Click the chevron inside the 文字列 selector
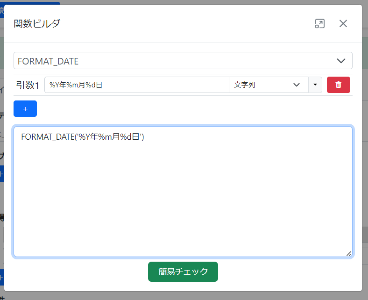Screen dimensions: 368x300 [296, 85]
